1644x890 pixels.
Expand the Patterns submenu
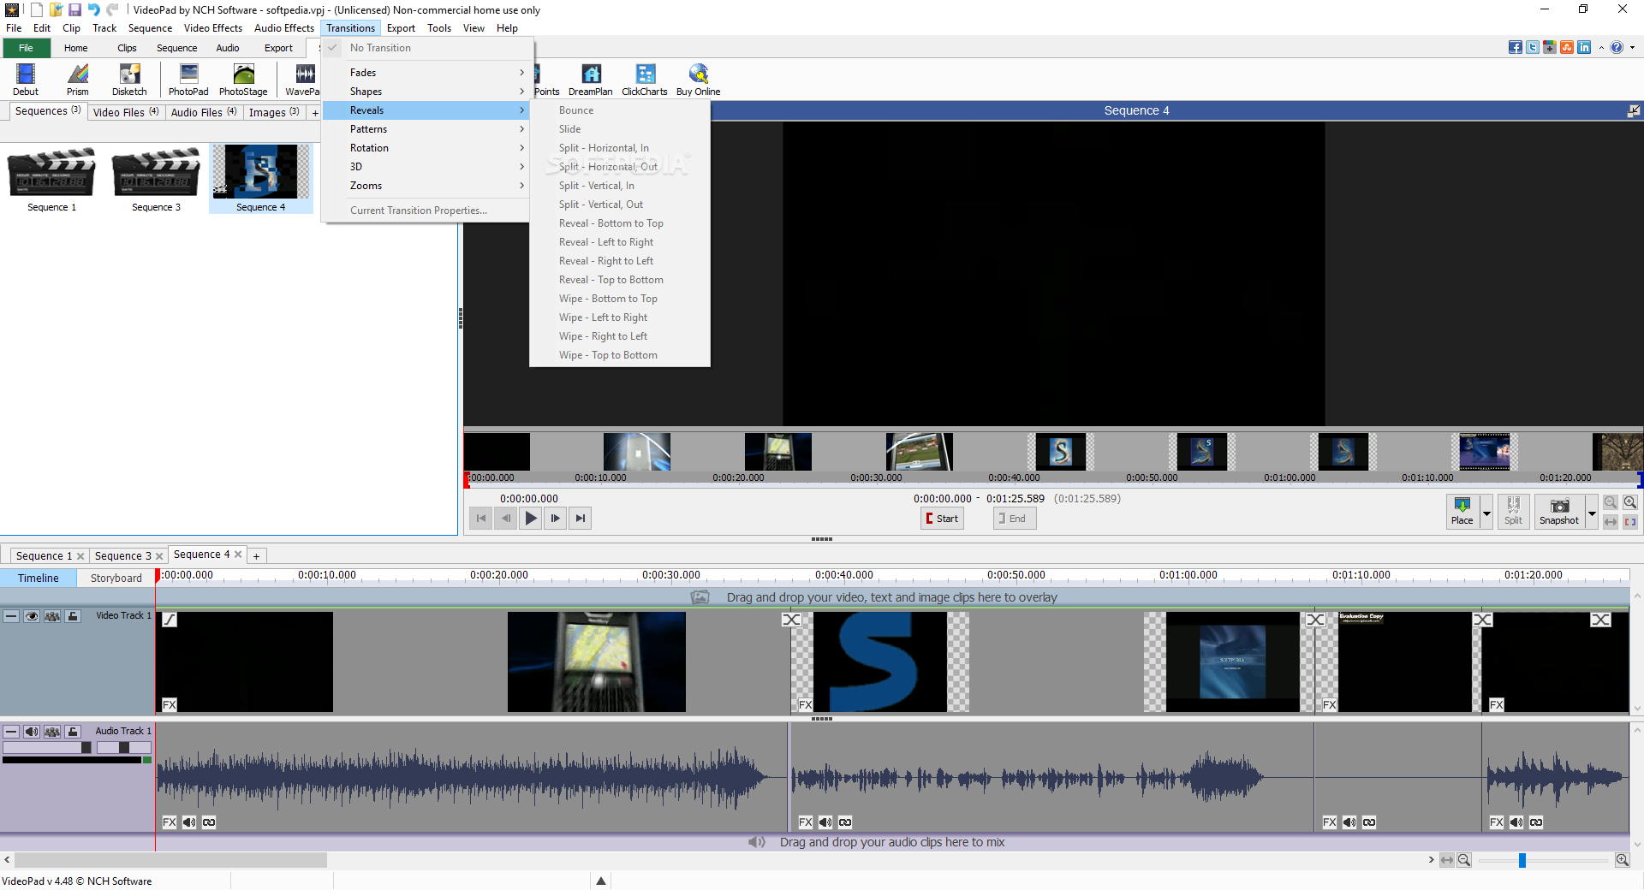[x=426, y=129]
